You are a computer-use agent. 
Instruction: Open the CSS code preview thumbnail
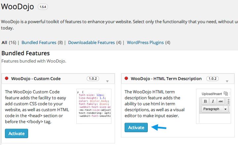[94, 106]
